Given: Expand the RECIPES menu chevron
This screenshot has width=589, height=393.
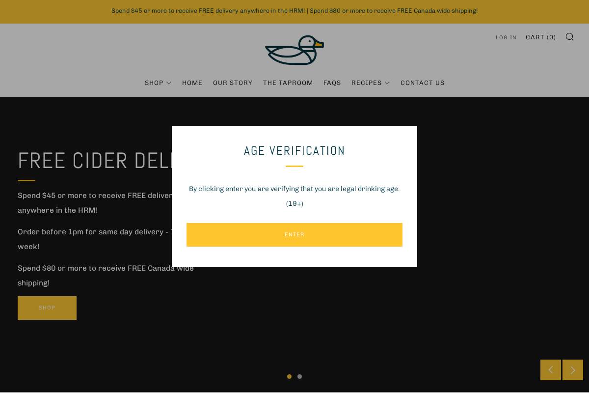Looking at the screenshot, I should pyautogui.click(x=387, y=83).
